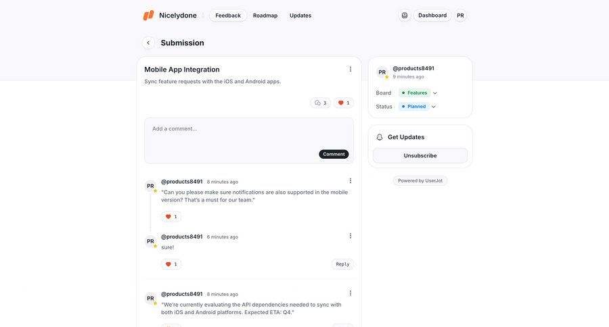The height and width of the screenshot is (327, 609).
Task: Switch to the Roadmap tab
Action: pyautogui.click(x=265, y=16)
